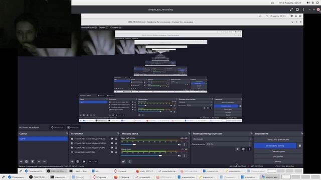Lock the V4L2 video capture source
321x180 pixels.
(116, 139)
